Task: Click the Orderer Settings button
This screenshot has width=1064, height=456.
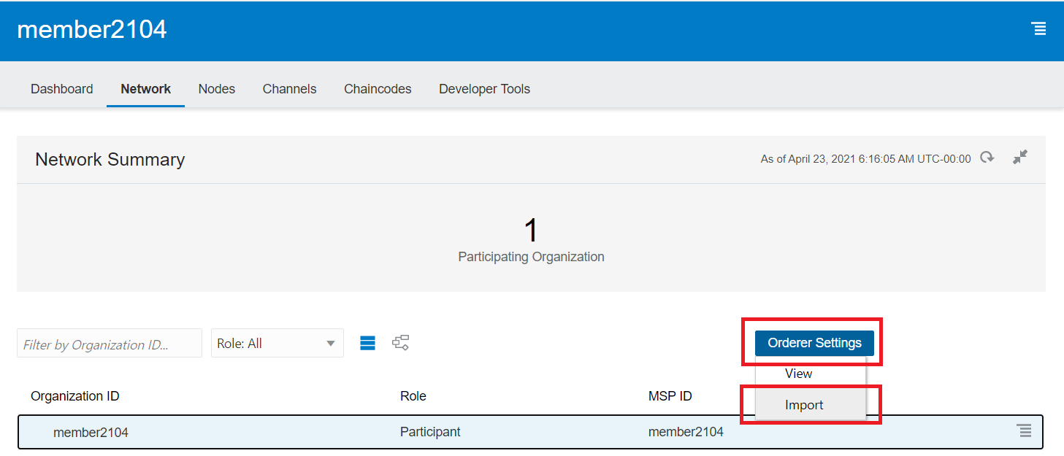Action: [x=814, y=343]
